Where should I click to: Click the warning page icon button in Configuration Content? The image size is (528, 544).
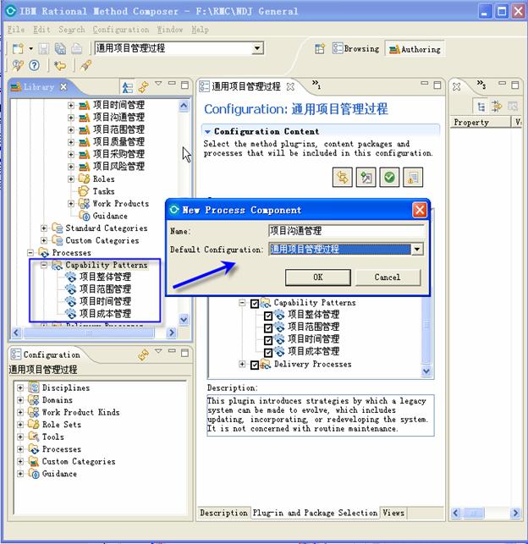(x=413, y=178)
